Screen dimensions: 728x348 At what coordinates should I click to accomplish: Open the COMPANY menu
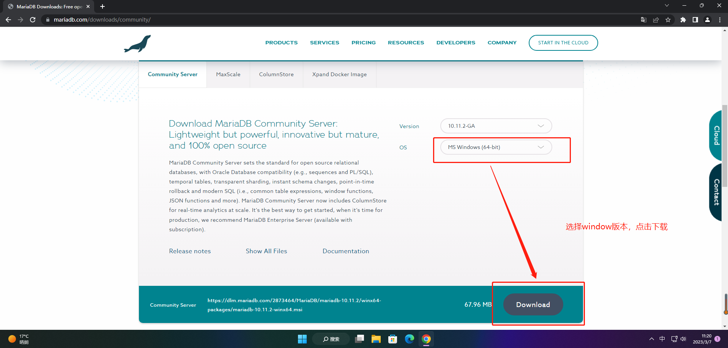[502, 43]
